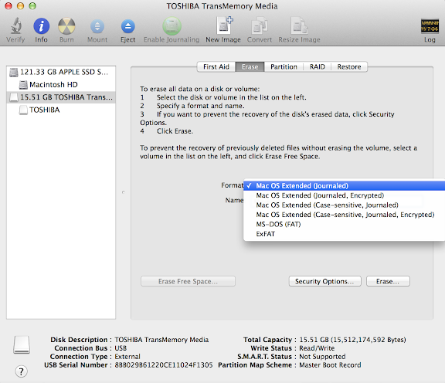The width and height of the screenshot is (445, 383).
Task: Open the Info toolbar icon
Action: tap(42, 26)
